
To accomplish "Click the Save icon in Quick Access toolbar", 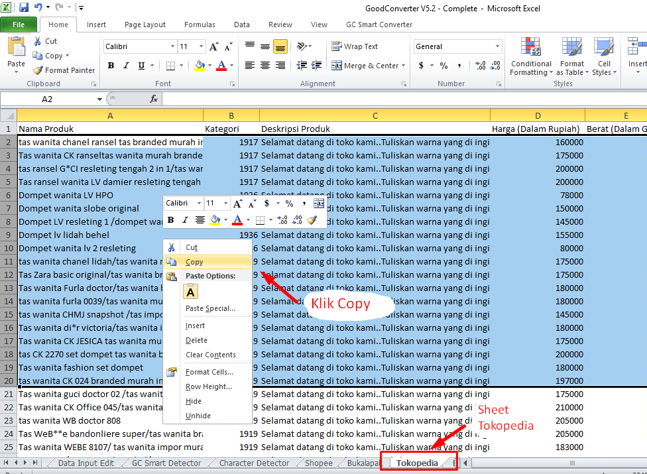I will (23, 7).
